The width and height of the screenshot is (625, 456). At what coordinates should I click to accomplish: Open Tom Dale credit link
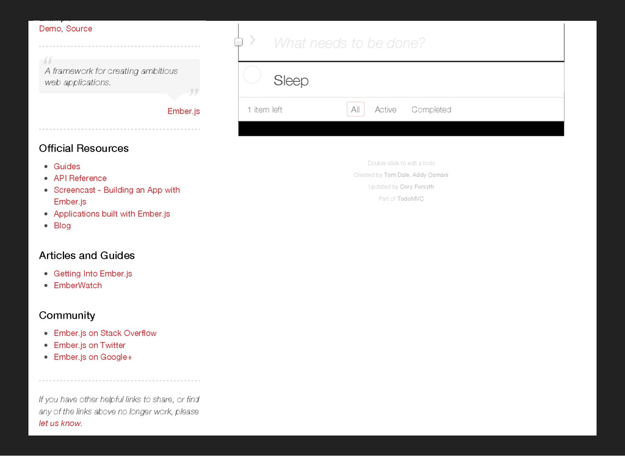397,175
